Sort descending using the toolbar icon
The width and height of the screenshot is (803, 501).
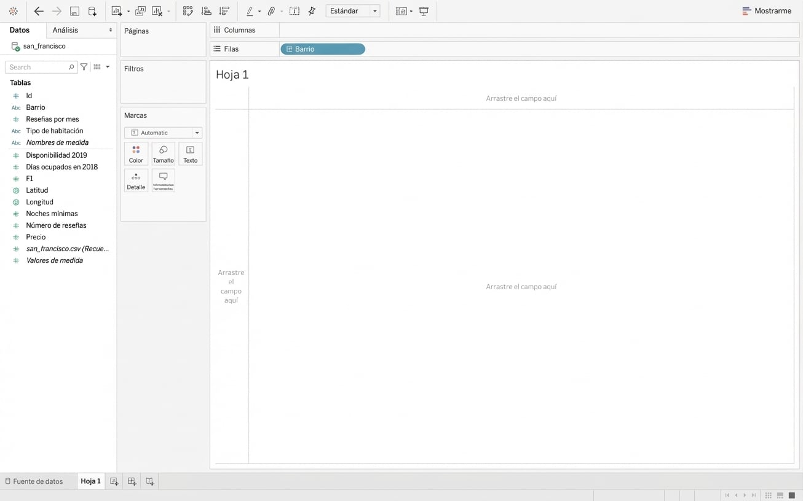224,11
